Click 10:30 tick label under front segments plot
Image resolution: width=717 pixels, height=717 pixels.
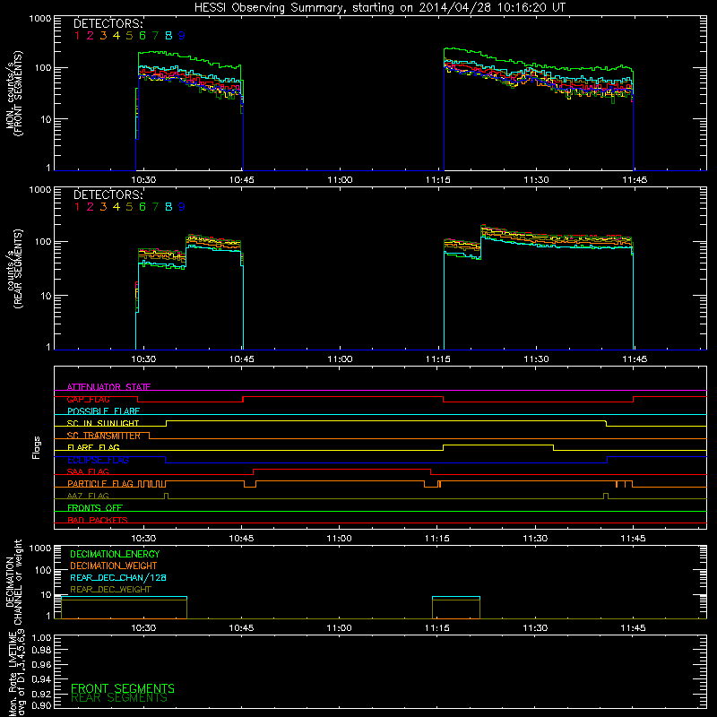[x=143, y=180]
